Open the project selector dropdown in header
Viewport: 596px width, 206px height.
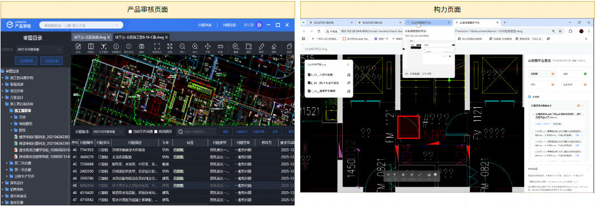point(81,25)
